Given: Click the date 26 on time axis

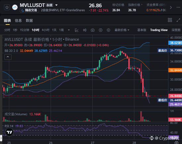Looking at the screenshot, I should point(51,143).
